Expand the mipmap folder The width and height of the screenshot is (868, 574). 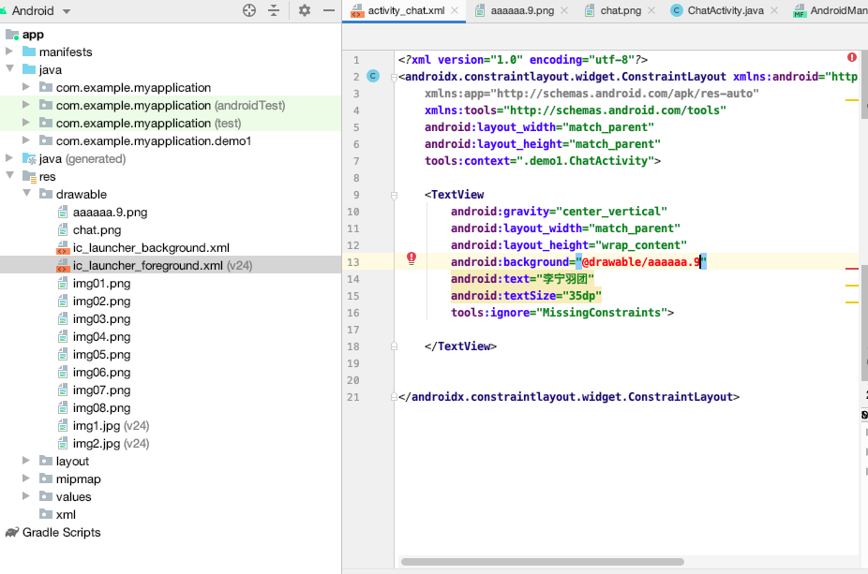(26, 478)
